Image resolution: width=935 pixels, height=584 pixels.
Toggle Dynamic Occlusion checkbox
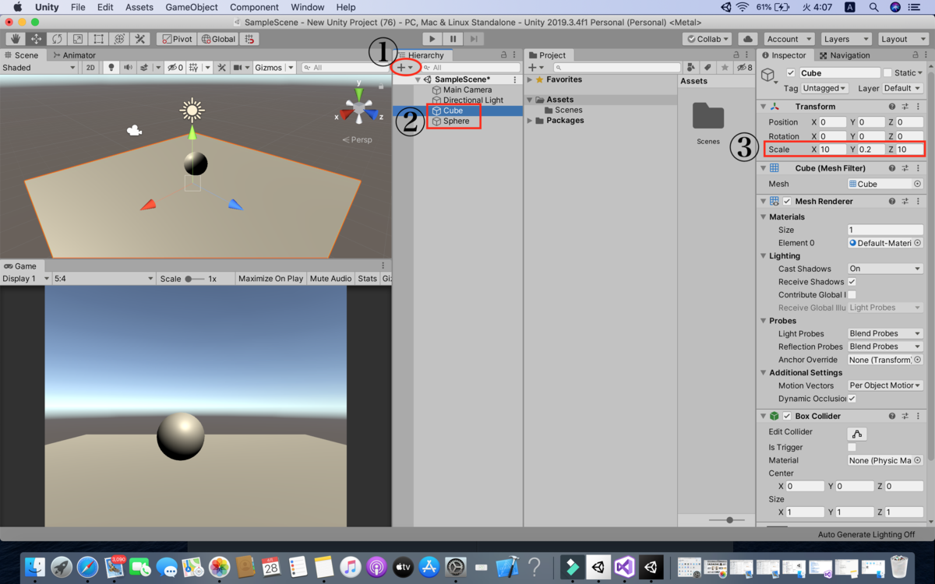point(852,399)
